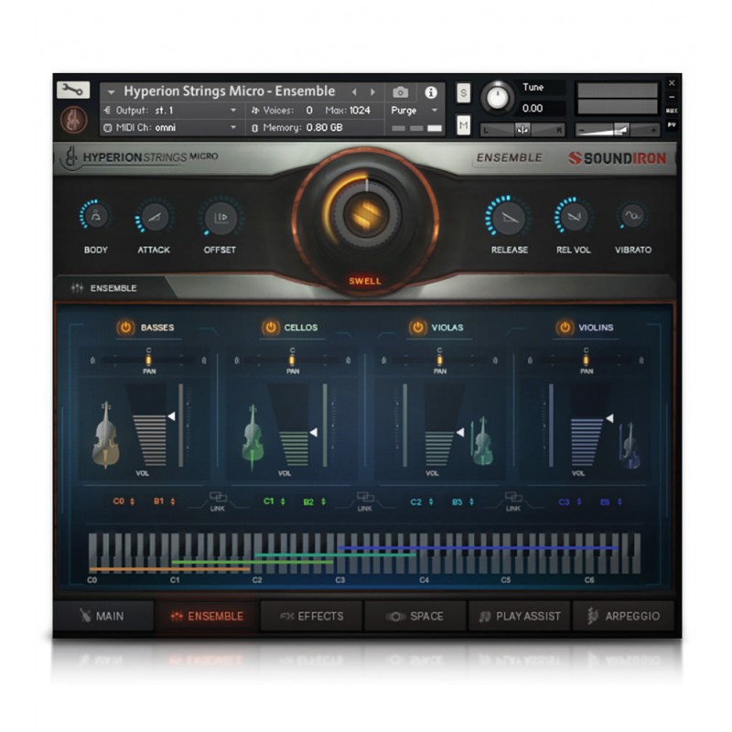Open the Arpeggio tab

pyautogui.click(x=624, y=617)
